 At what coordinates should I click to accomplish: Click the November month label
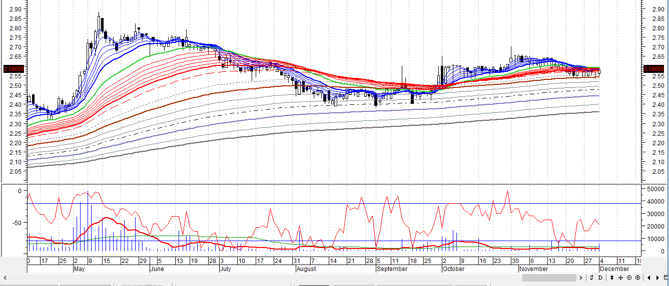534,269
